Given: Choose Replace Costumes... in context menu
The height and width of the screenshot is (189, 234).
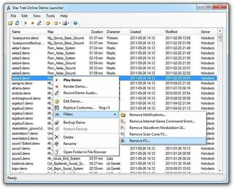Looking at the screenshot, I should pos(86,107).
